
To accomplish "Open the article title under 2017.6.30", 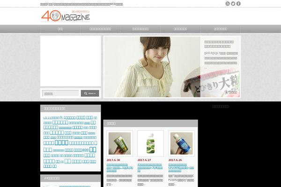I will point(120,168).
